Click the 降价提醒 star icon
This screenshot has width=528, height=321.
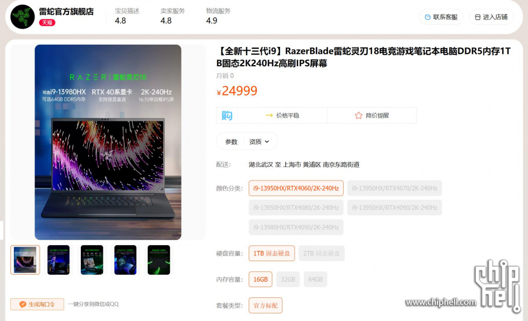(359, 115)
